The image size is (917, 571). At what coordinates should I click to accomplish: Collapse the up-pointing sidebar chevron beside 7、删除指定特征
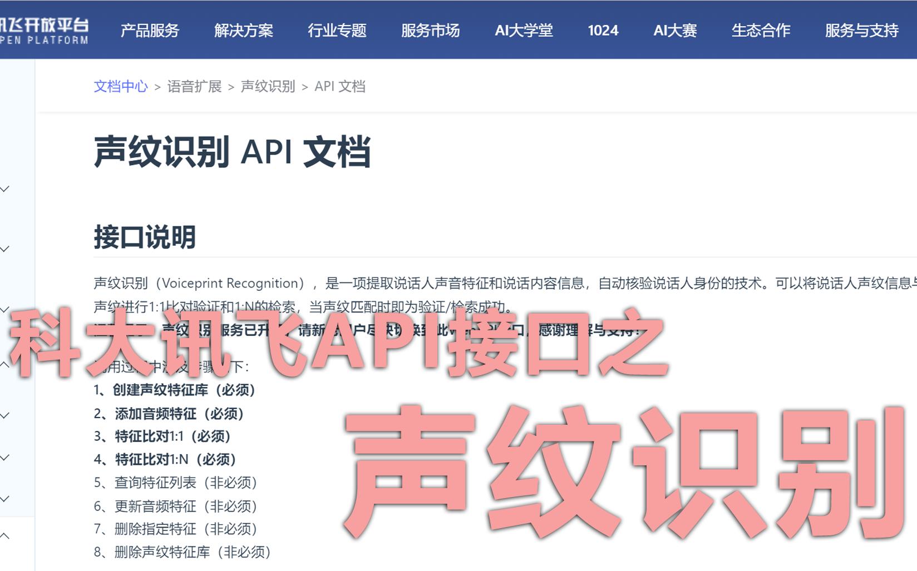click(x=4, y=536)
